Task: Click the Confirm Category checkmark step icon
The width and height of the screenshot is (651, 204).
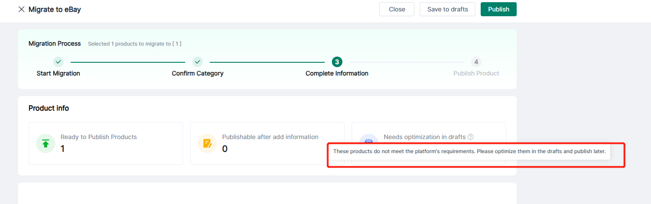Action: coord(198,62)
